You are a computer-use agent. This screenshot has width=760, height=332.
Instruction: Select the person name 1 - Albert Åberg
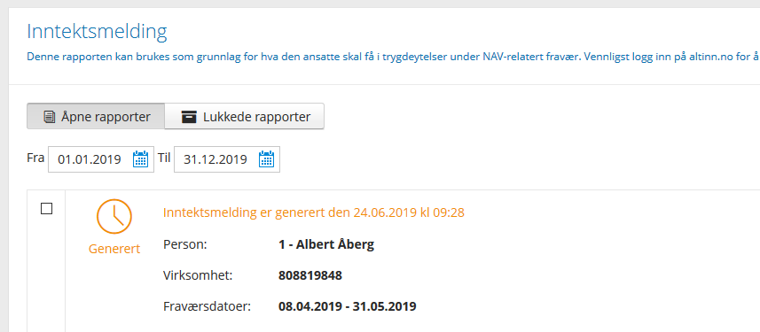tap(326, 245)
